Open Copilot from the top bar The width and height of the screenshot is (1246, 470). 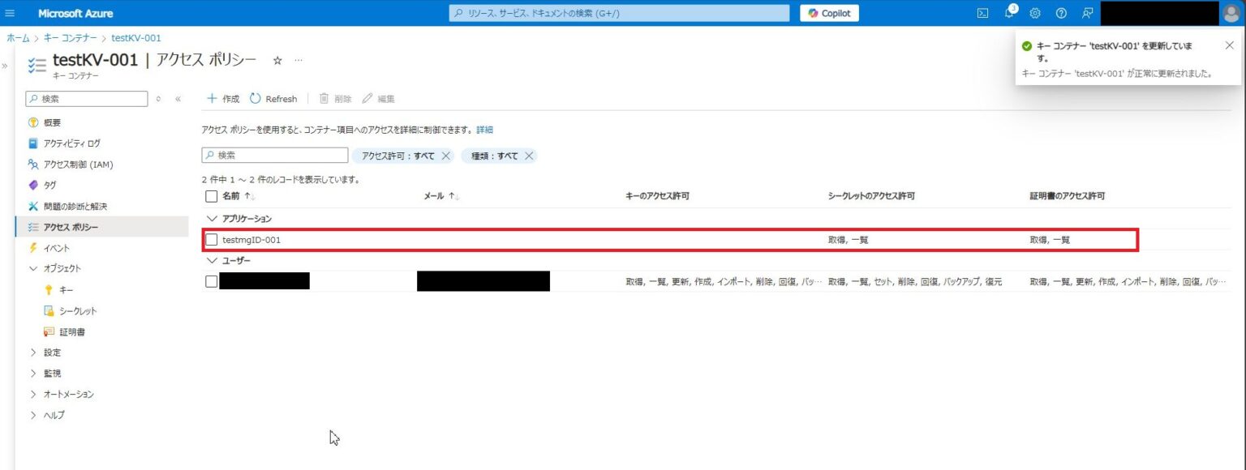[x=829, y=13]
